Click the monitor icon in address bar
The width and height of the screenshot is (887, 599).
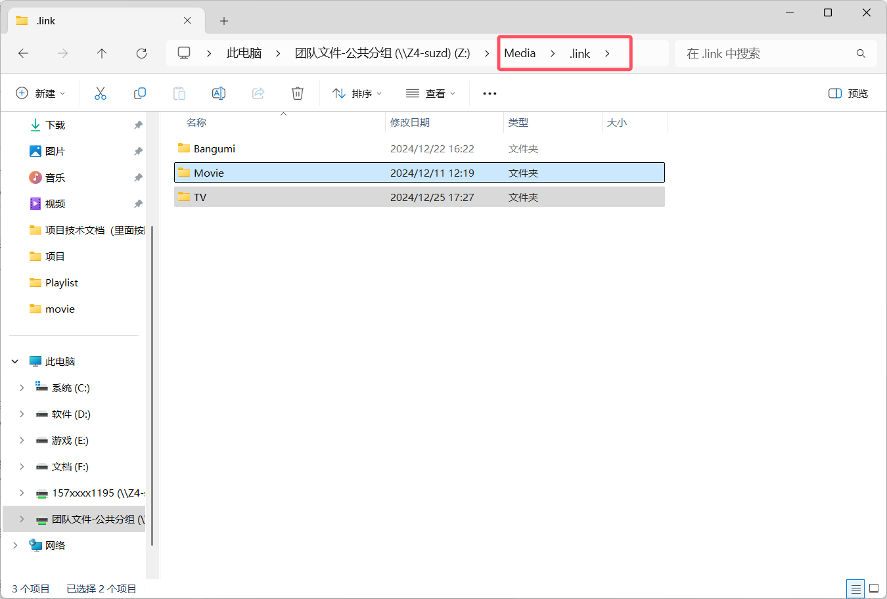click(185, 53)
